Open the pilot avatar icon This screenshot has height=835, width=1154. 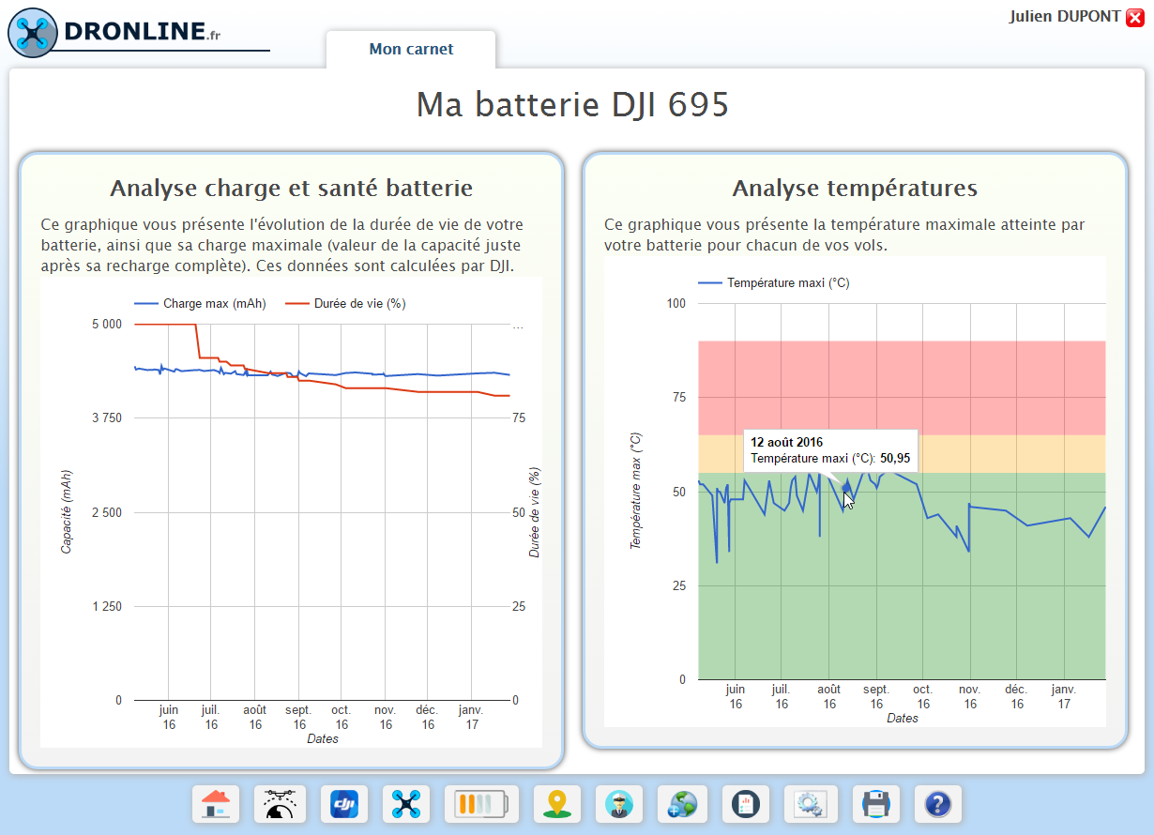point(619,804)
